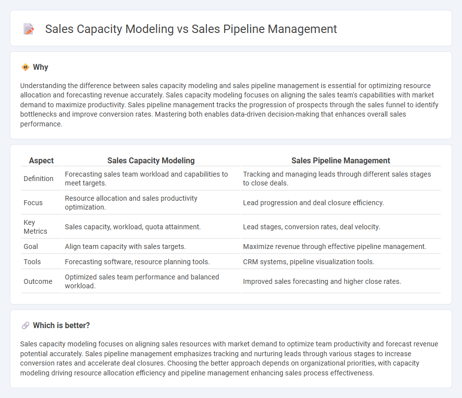Select the Tools row label

pyautogui.click(x=32, y=262)
